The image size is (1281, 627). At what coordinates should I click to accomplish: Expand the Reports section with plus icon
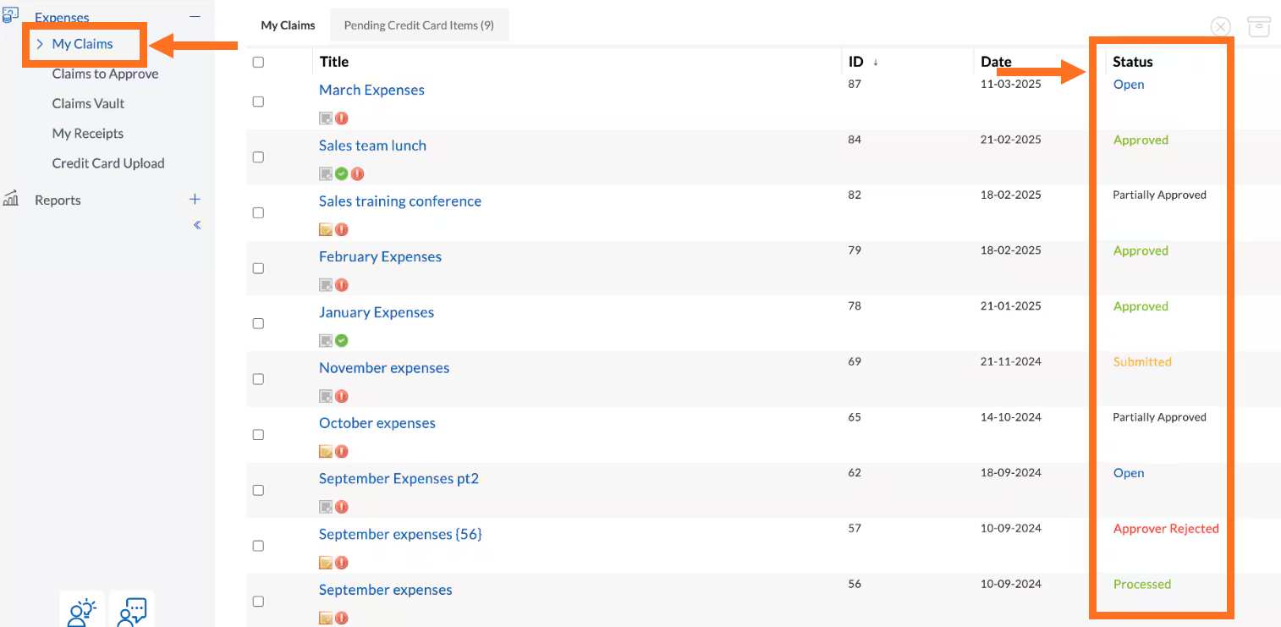click(x=195, y=199)
